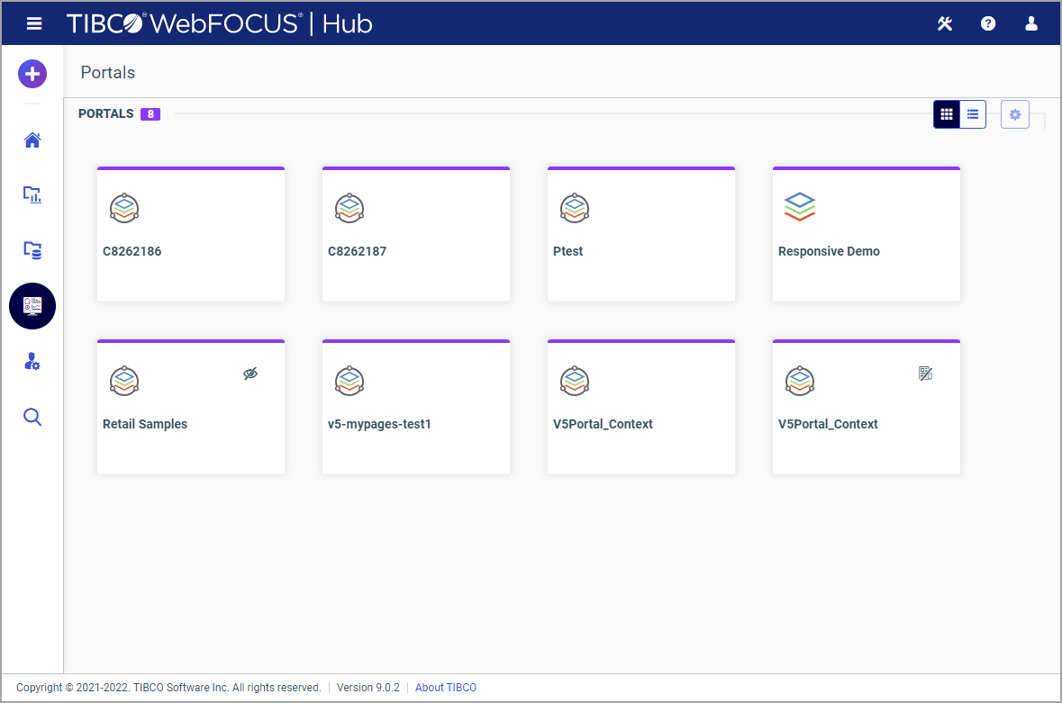The image size is (1062, 703).
Task: Click the Version 9.0.2 footer text
Action: coord(368,688)
